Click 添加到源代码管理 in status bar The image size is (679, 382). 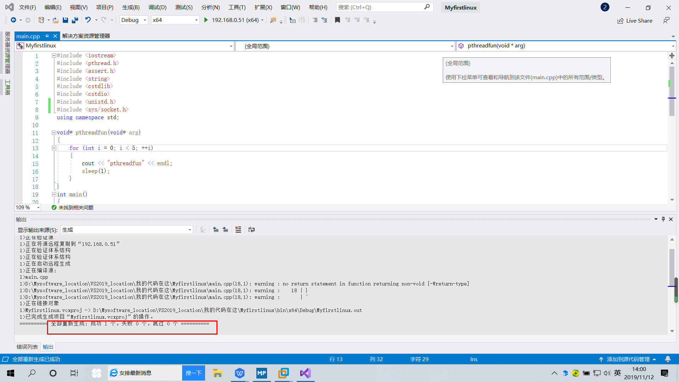coord(628,359)
